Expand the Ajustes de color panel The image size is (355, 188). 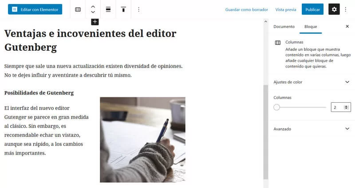coord(312,82)
